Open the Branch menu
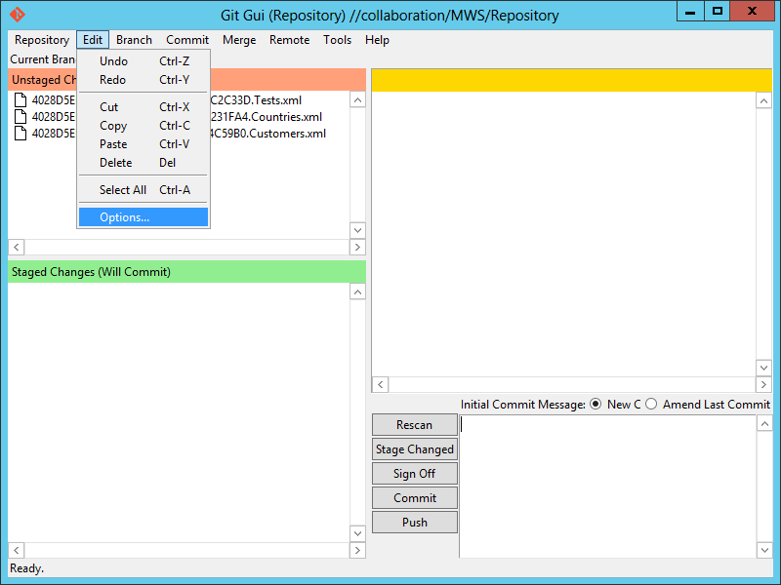The image size is (781, 585). point(134,40)
